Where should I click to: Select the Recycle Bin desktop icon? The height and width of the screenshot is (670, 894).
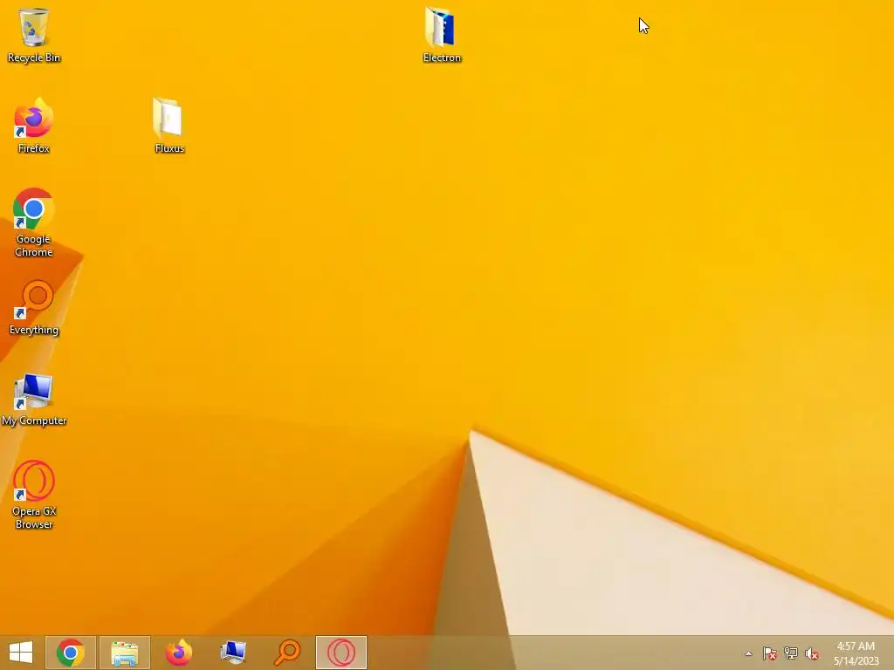pos(34,35)
